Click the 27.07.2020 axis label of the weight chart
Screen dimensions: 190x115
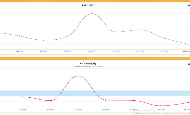click(x=68, y=51)
